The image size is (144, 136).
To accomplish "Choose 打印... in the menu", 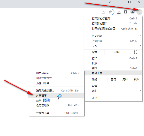I will click(x=113, y=58).
